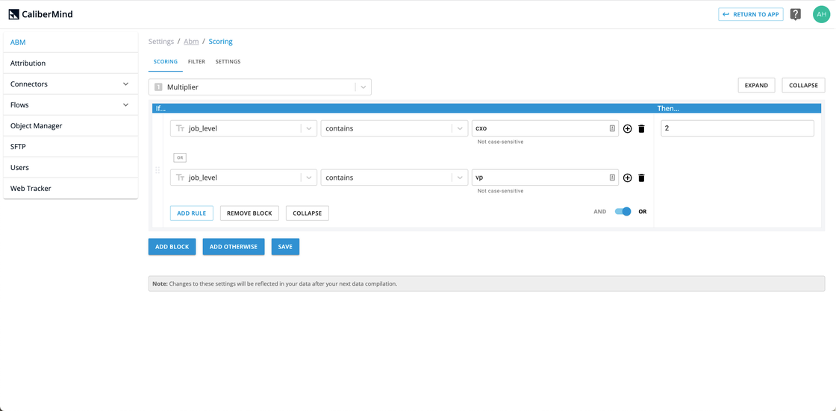This screenshot has width=836, height=411.
Task: Click the OR connector between rules
Action: pos(180,158)
